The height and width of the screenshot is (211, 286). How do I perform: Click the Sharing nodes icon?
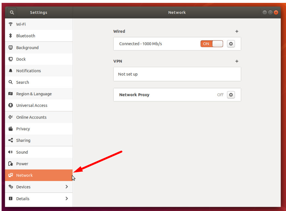coord(10,140)
